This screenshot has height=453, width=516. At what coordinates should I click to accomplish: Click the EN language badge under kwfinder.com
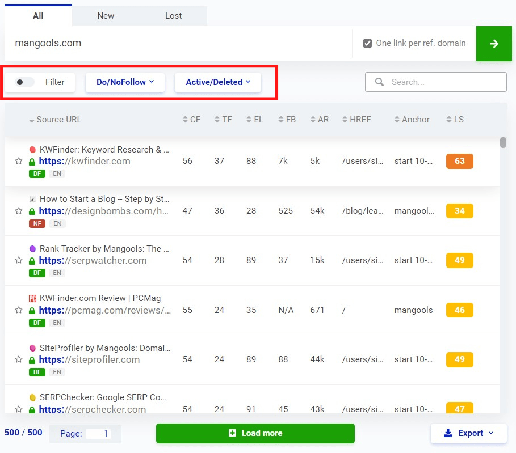coord(57,173)
